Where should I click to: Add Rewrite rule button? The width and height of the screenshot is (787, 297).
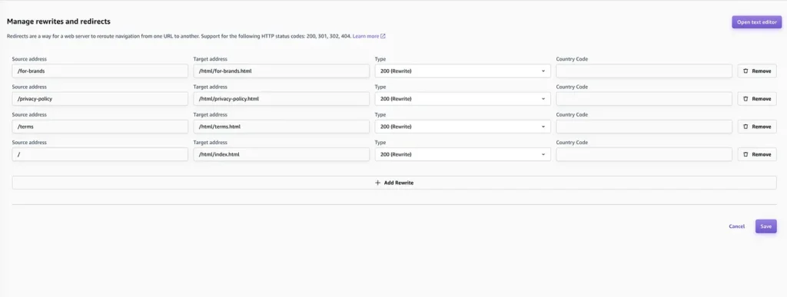point(394,183)
